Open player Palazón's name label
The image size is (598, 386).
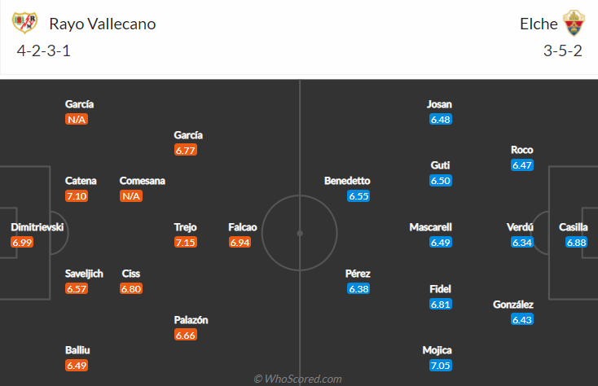coord(191,320)
